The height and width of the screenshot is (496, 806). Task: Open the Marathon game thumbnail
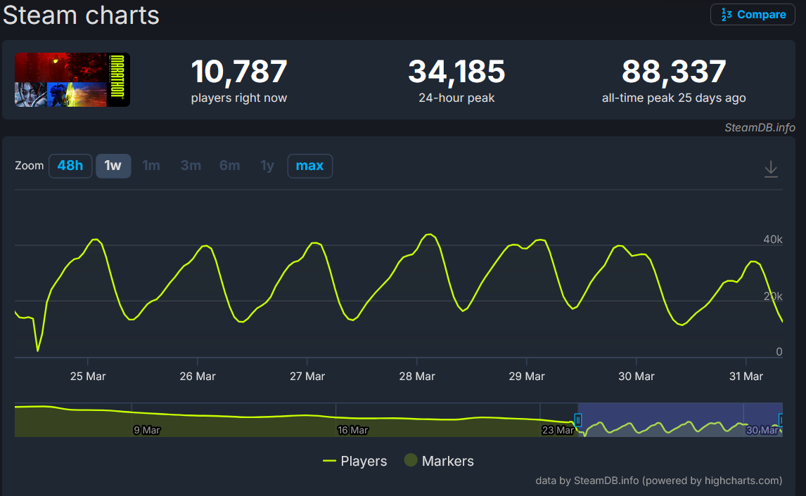point(72,79)
